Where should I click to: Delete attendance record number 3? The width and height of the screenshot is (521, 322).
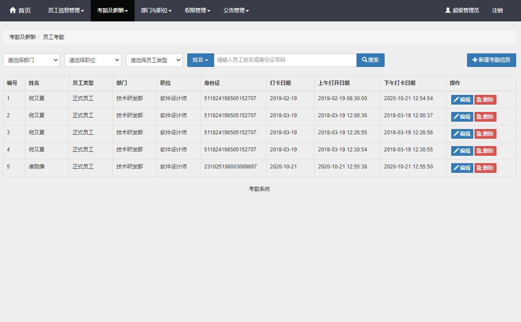[x=485, y=134]
